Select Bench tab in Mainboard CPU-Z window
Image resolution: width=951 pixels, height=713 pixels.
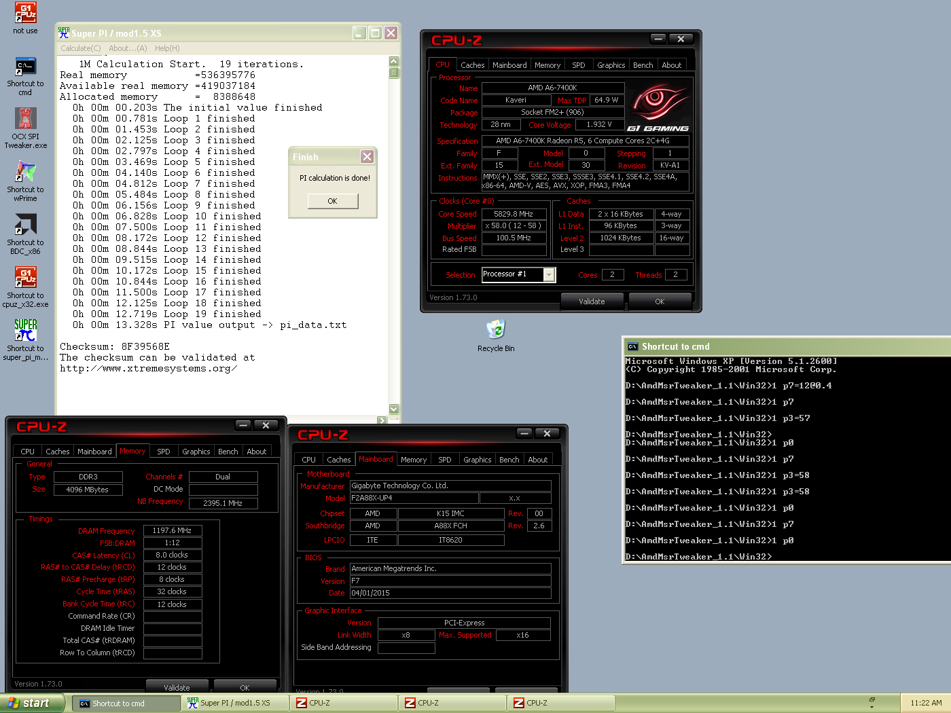point(509,460)
